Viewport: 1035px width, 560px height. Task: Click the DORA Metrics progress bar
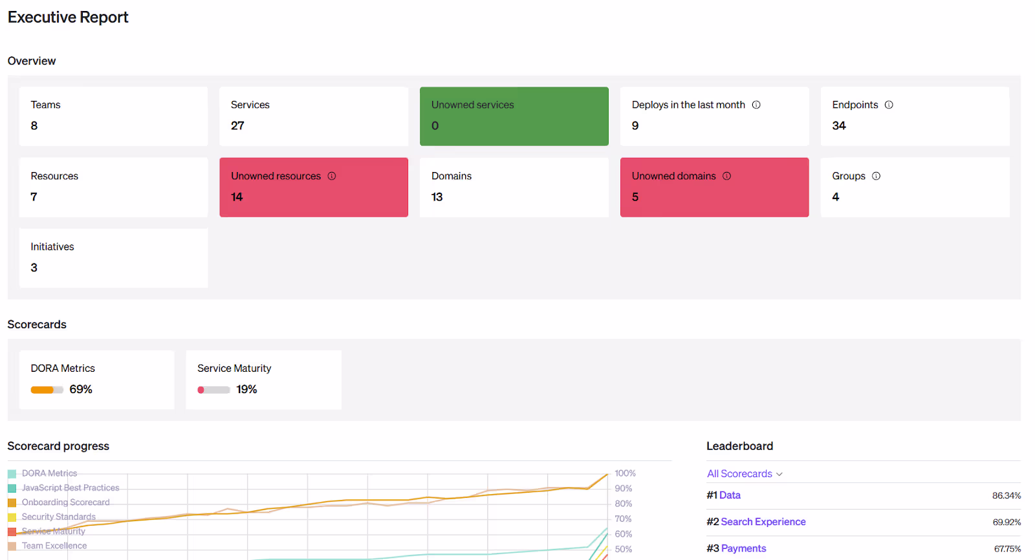[x=47, y=390]
